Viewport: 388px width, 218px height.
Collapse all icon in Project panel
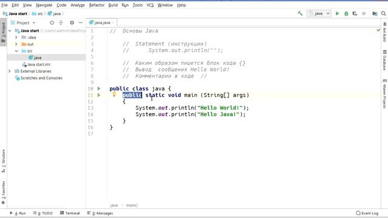point(61,23)
